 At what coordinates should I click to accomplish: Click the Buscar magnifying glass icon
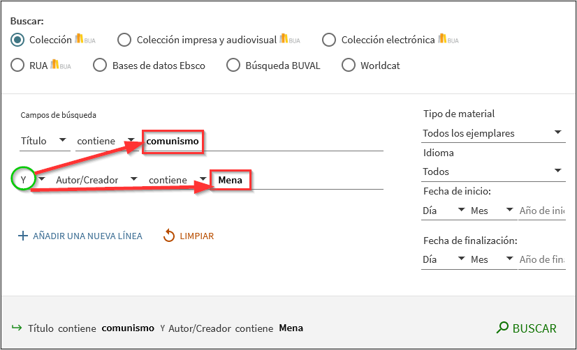point(502,328)
